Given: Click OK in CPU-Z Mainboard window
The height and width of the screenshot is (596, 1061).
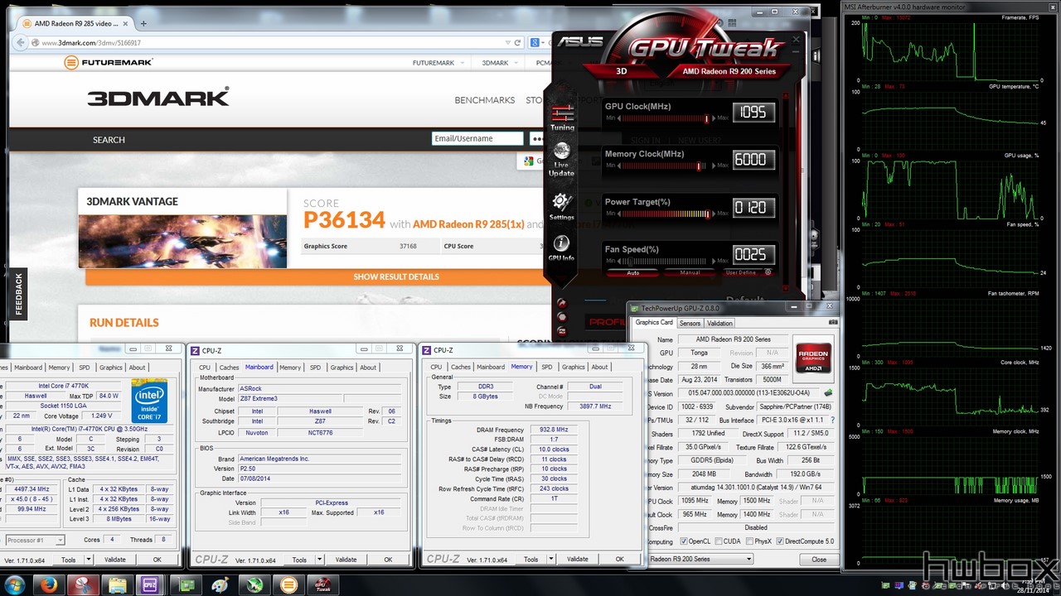Looking at the screenshot, I should [388, 560].
